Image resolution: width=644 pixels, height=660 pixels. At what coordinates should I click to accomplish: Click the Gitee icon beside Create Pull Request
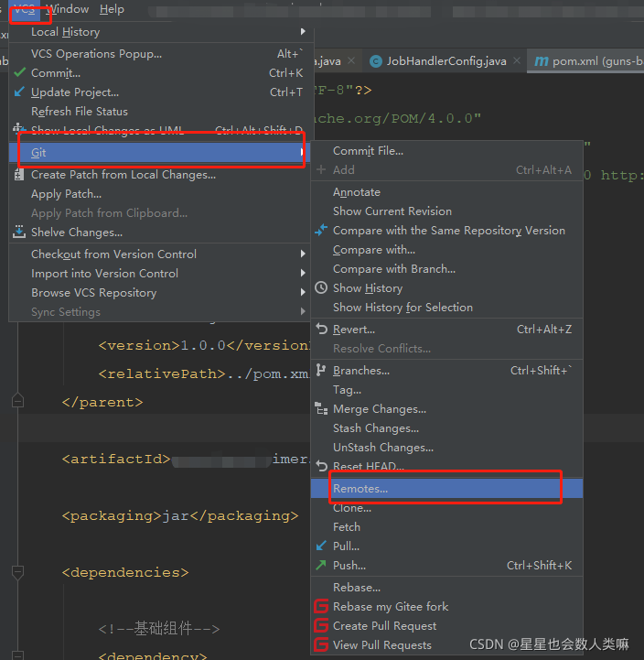pyautogui.click(x=321, y=625)
